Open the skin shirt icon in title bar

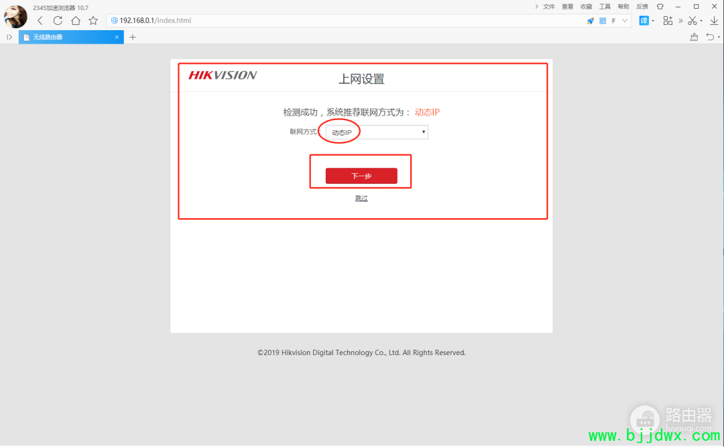pos(660,7)
